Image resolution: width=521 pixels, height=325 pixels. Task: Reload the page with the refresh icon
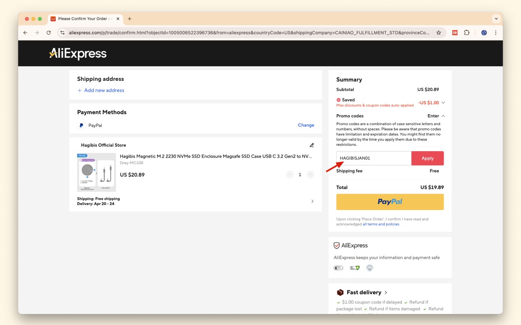tap(49, 32)
